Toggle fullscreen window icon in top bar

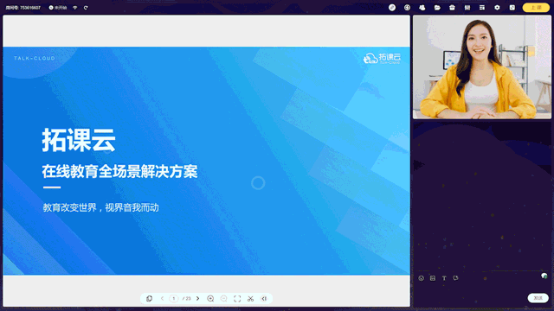(512, 8)
